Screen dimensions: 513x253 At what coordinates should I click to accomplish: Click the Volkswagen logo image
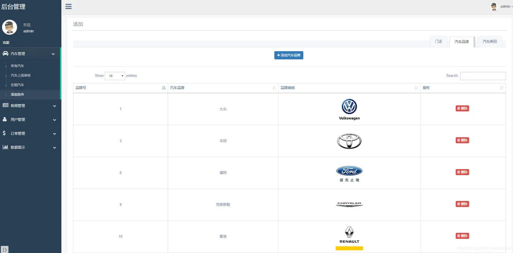tap(349, 109)
